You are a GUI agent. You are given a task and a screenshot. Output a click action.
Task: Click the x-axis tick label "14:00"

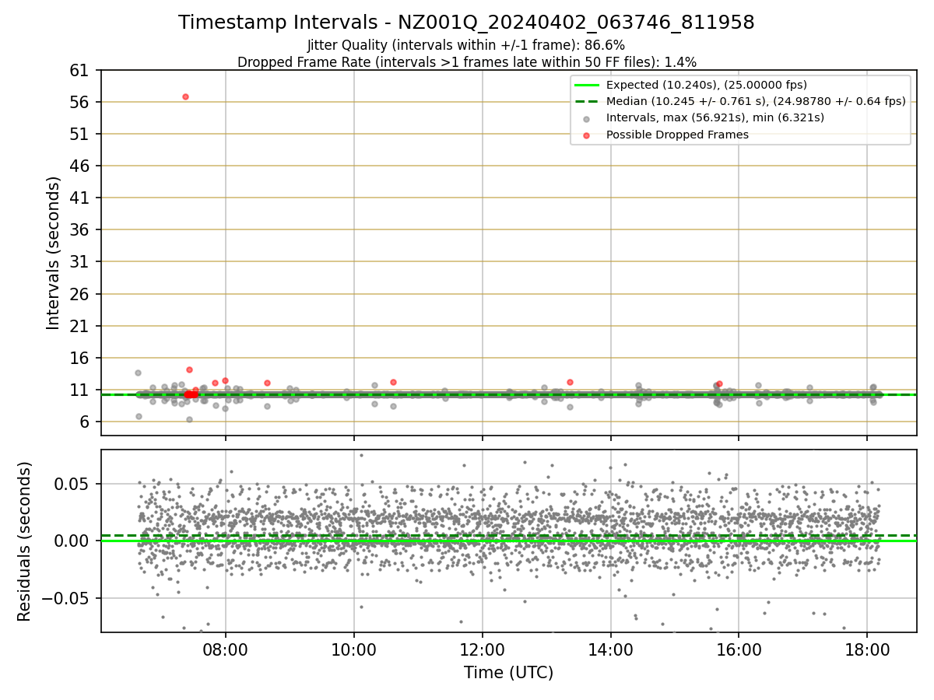coord(610,650)
